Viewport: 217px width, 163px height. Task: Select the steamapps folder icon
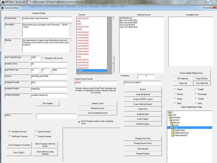click(170, 117)
